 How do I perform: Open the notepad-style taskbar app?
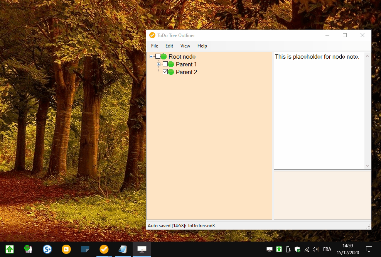[123, 249]
